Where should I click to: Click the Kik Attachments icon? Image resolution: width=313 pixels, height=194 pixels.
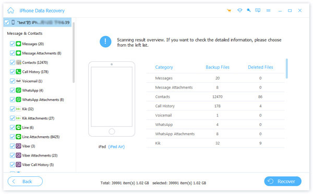tap(18, 118)
